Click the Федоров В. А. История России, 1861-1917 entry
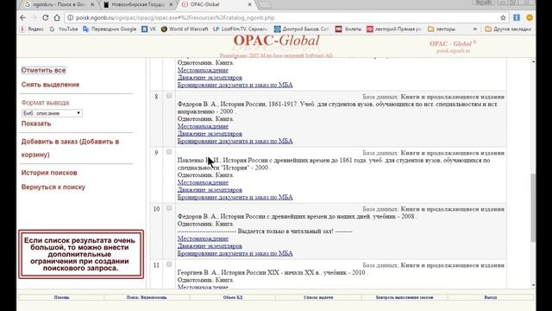 (x=337, y=108)
